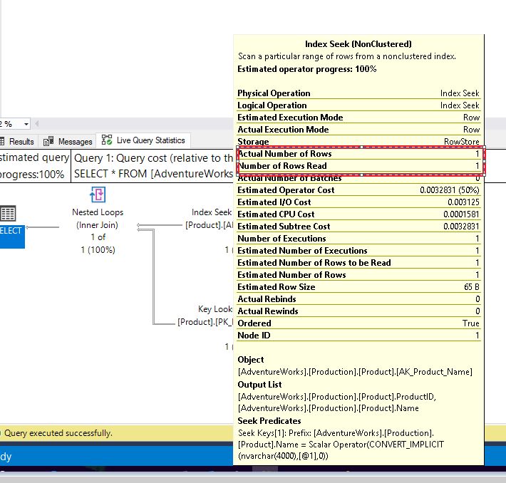
Task: Open the zoom percentage dropdown arrow
Action: 26,124
